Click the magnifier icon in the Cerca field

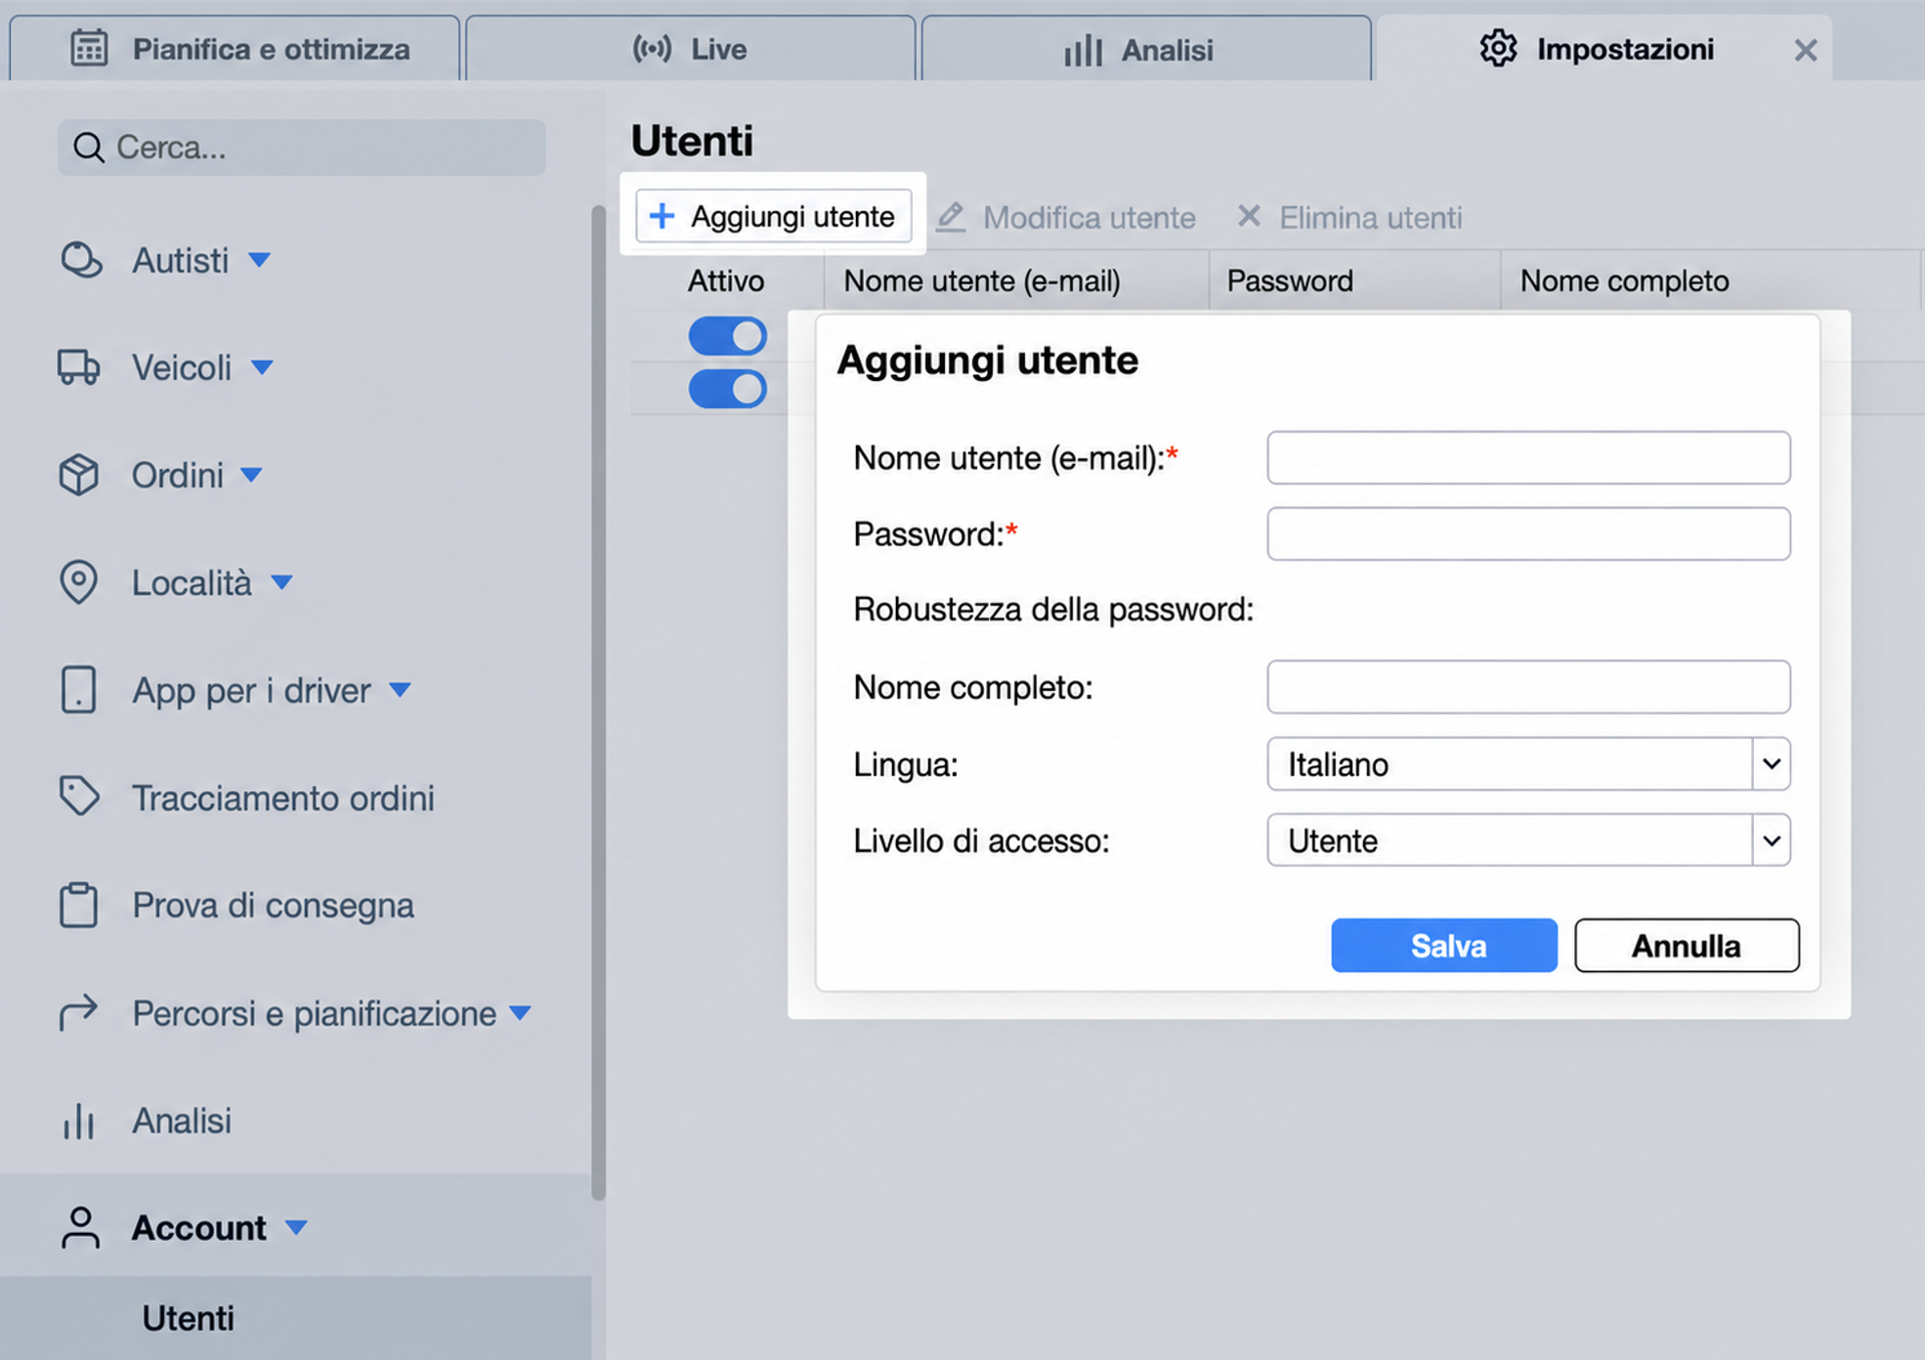pyautogui.click(x=88, y=148)
